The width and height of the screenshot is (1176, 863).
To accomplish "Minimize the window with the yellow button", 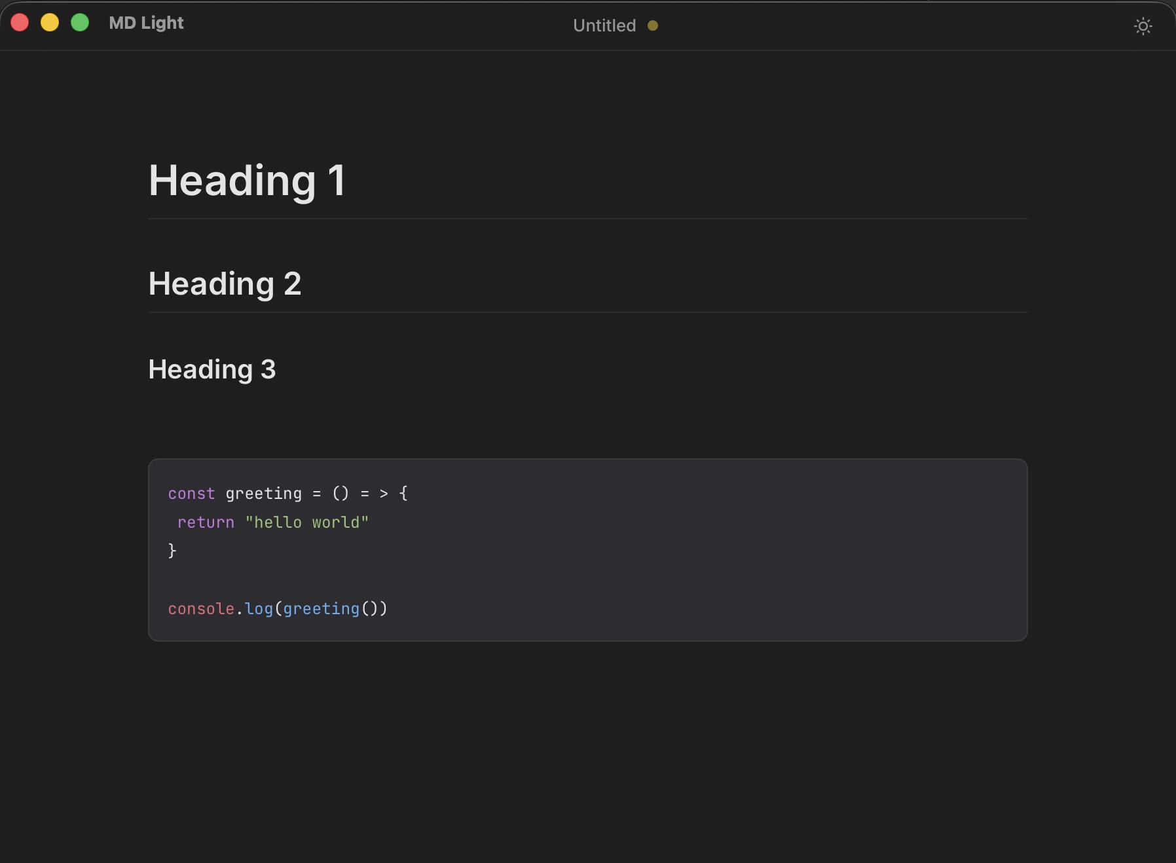I will click(x=50, y=23).
